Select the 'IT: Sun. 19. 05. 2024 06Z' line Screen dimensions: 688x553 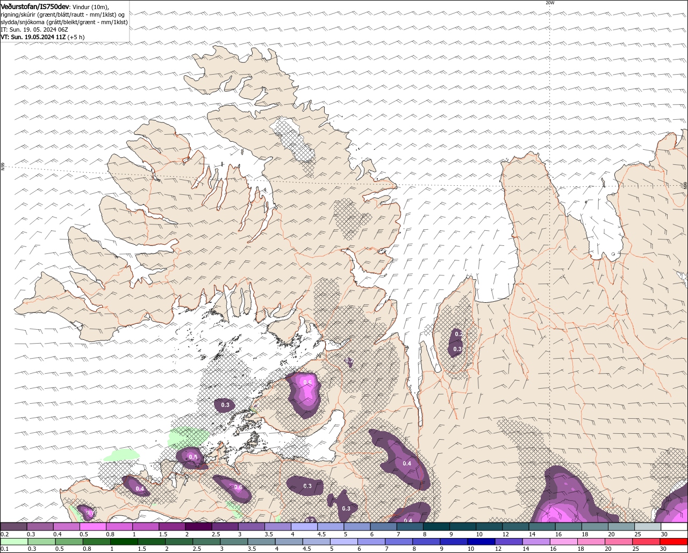tap(34, 30)
